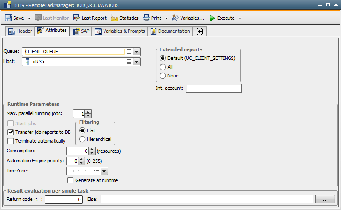
Task: Disable Transfer job reports to DB
Action: pos(11,132)
